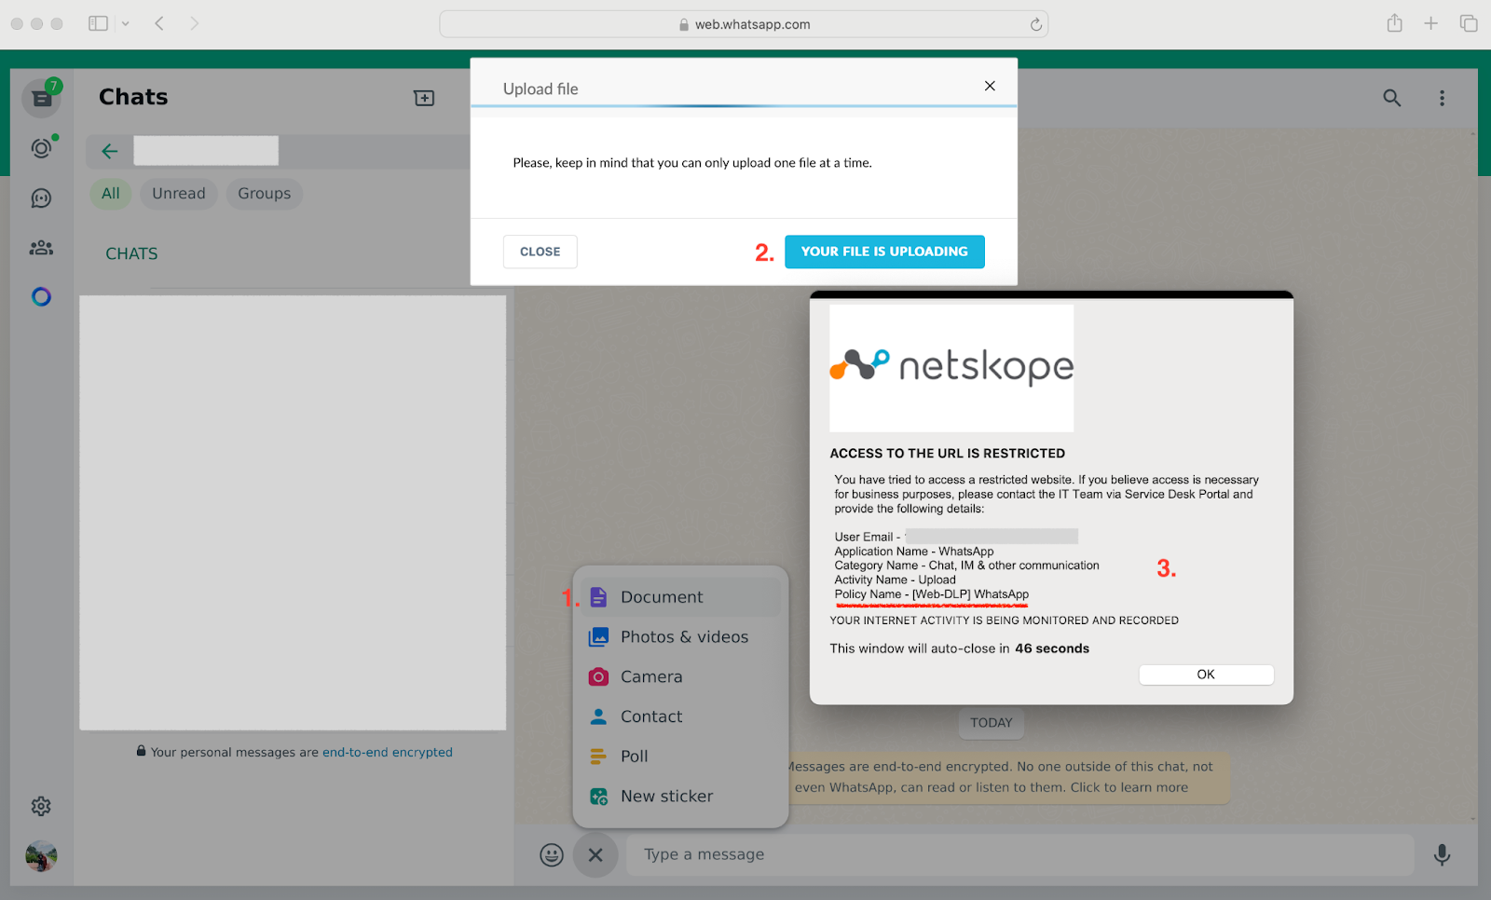Open the Meta AI ring icon

coord(41,297)
